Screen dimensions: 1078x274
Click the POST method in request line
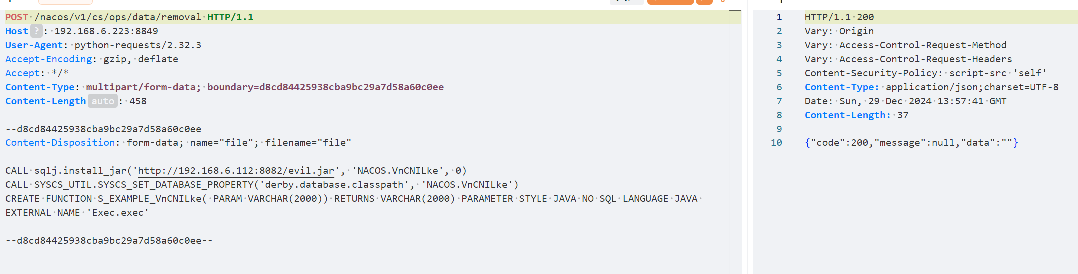[17, 17]
